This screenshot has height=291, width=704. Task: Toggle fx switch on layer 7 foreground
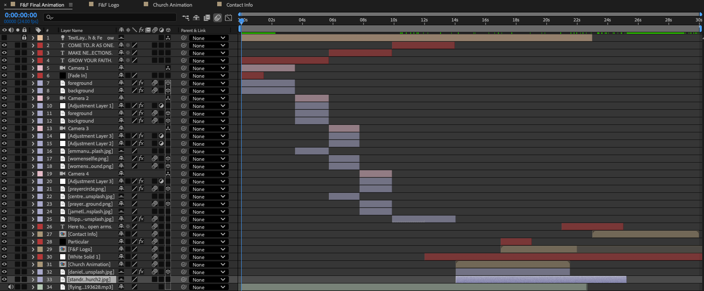coord(141,83)
